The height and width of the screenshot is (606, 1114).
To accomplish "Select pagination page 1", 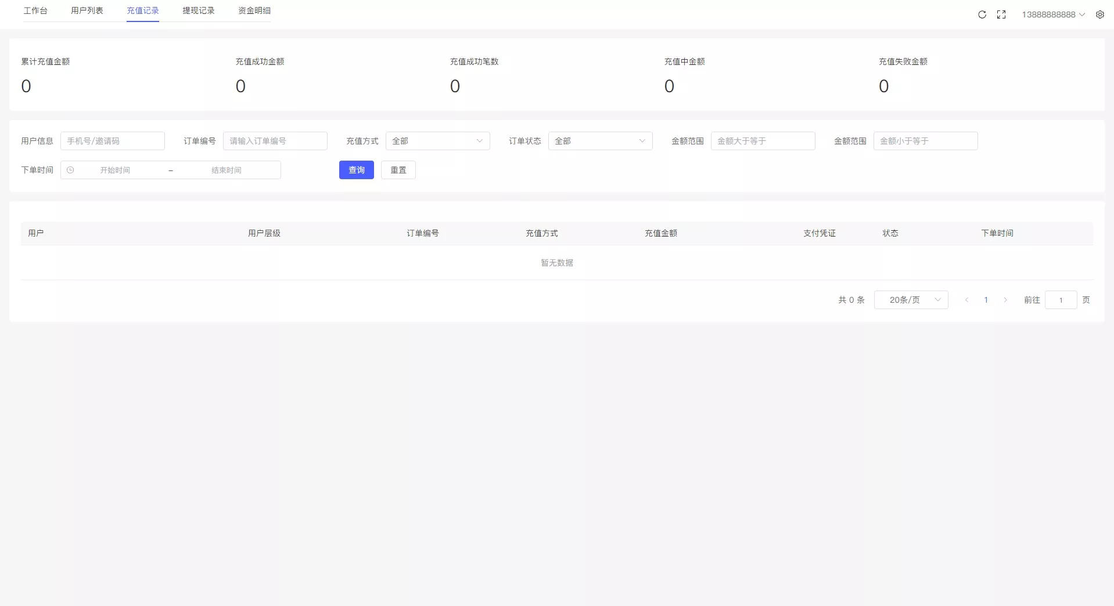I will [x=986, y=300].
